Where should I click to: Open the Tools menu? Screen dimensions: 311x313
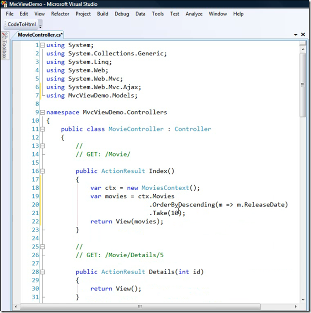[x=158, y=14]
